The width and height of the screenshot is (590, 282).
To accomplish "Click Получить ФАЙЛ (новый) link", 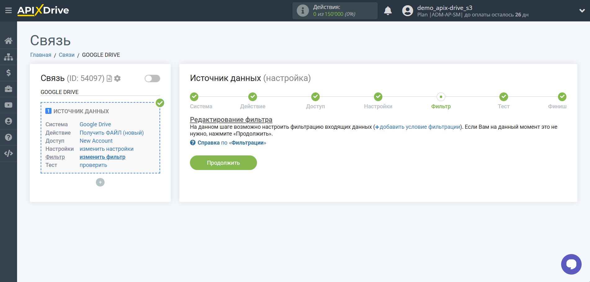I will pos(112,133).
